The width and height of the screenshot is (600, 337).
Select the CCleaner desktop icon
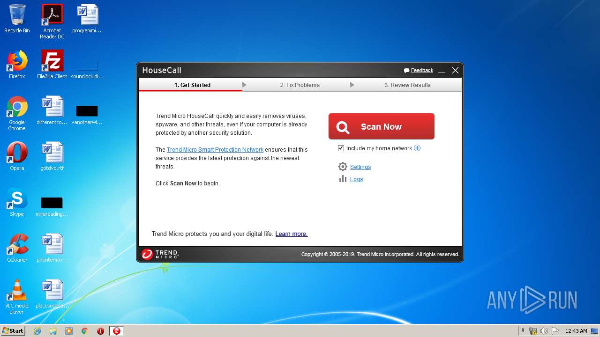coord(17,248)
